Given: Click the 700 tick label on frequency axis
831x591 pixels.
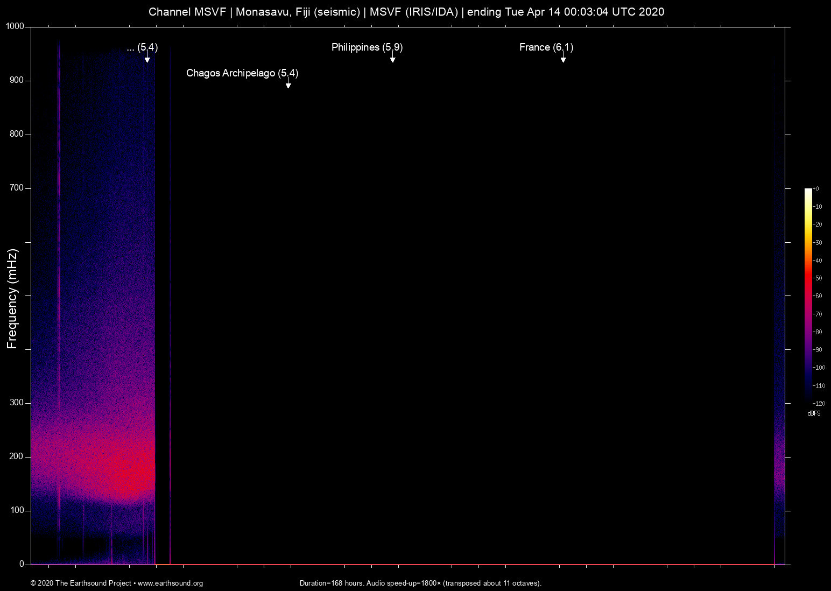Looking at the screenshot, I should coord(17,188).
